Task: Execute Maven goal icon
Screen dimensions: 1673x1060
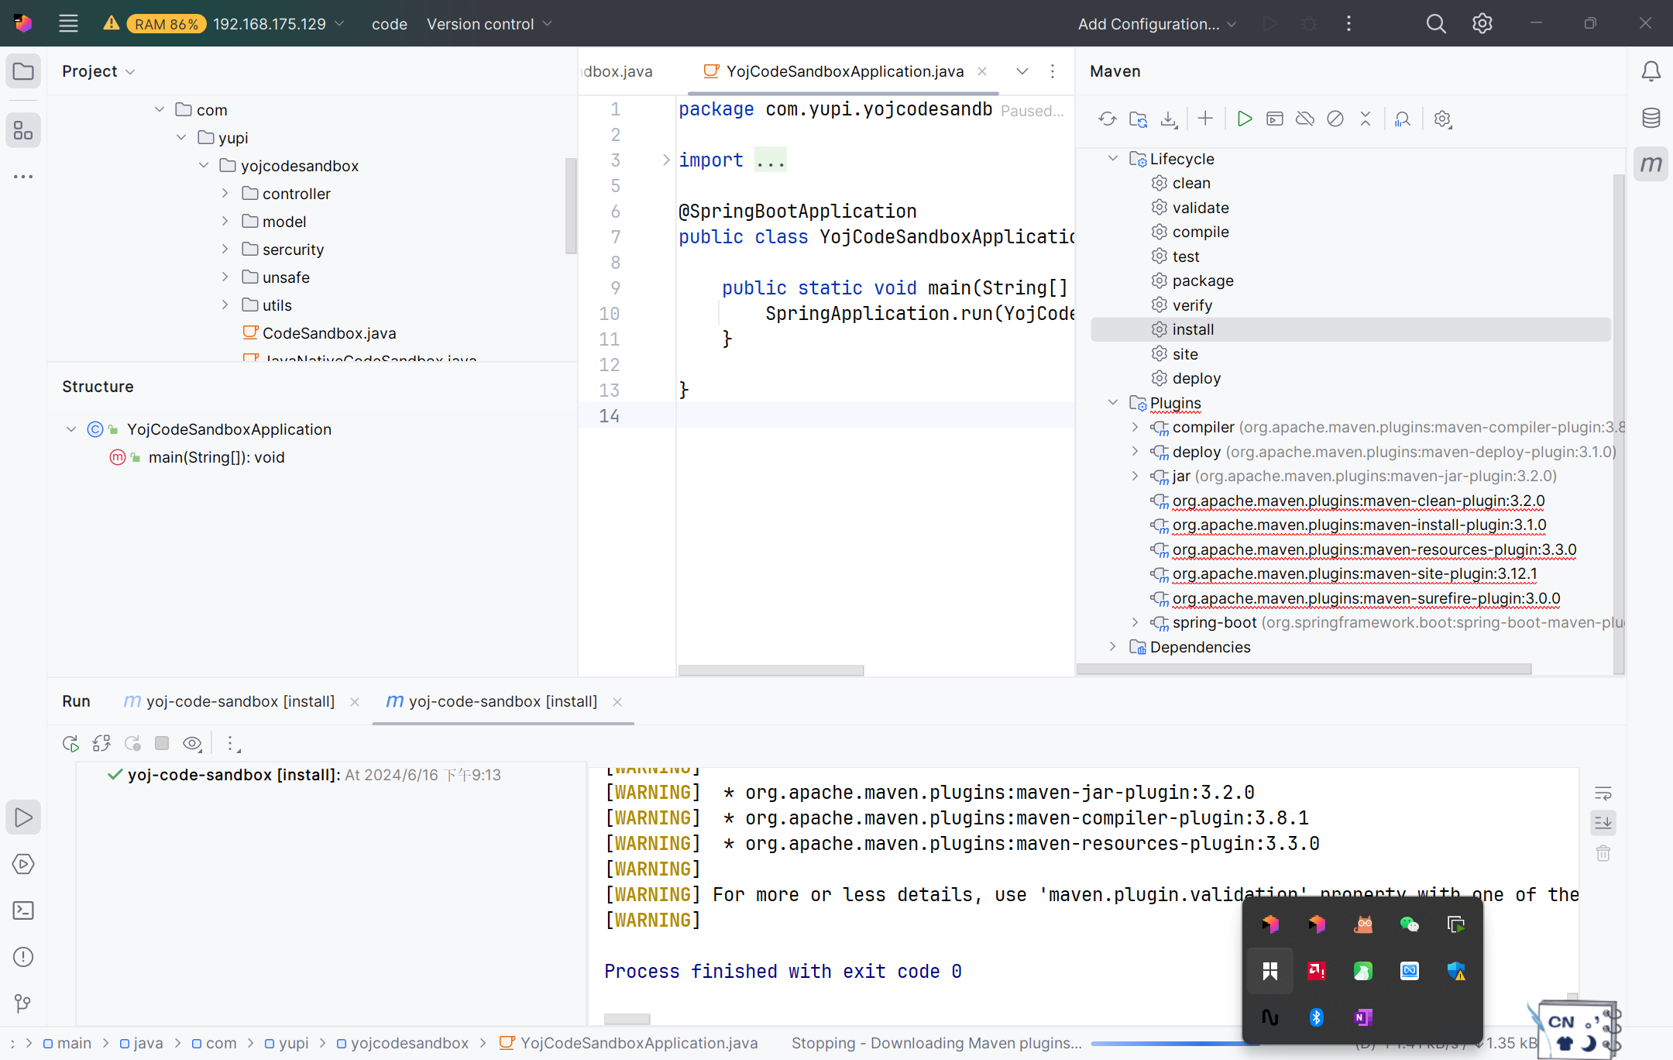Action: pos(1275,119)
